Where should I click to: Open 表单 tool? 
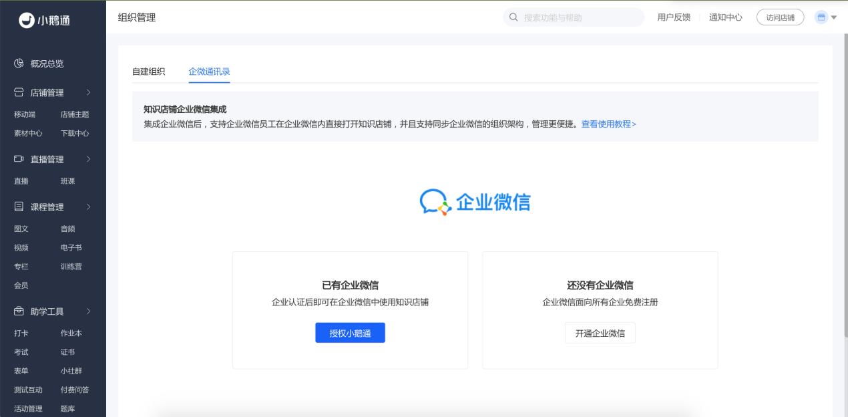point(21,371)
